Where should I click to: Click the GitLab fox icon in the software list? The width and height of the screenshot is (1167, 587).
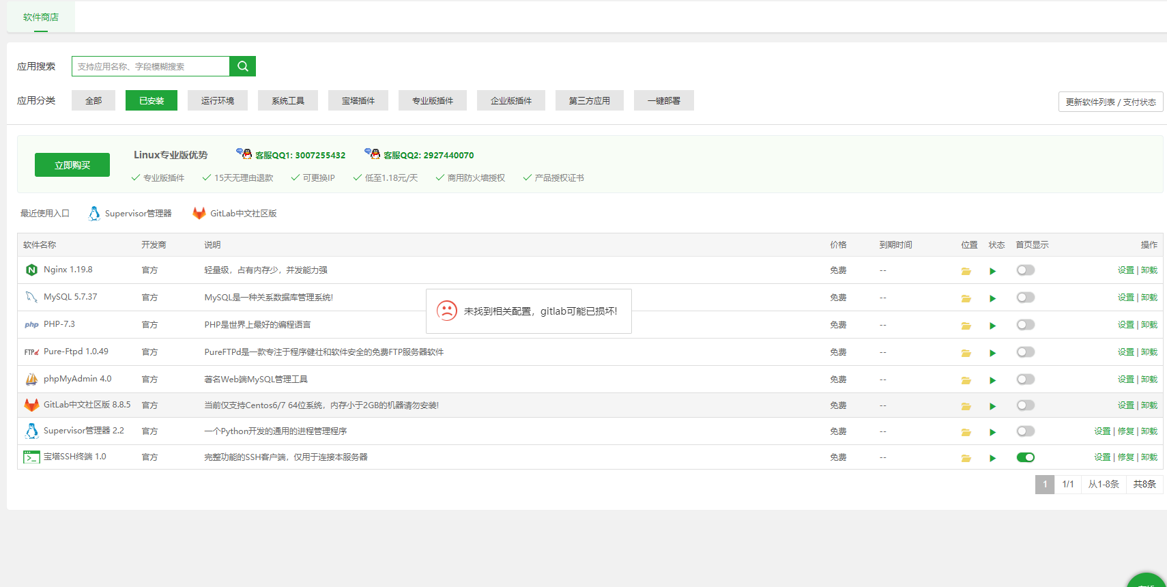click(x=31, y=405)
